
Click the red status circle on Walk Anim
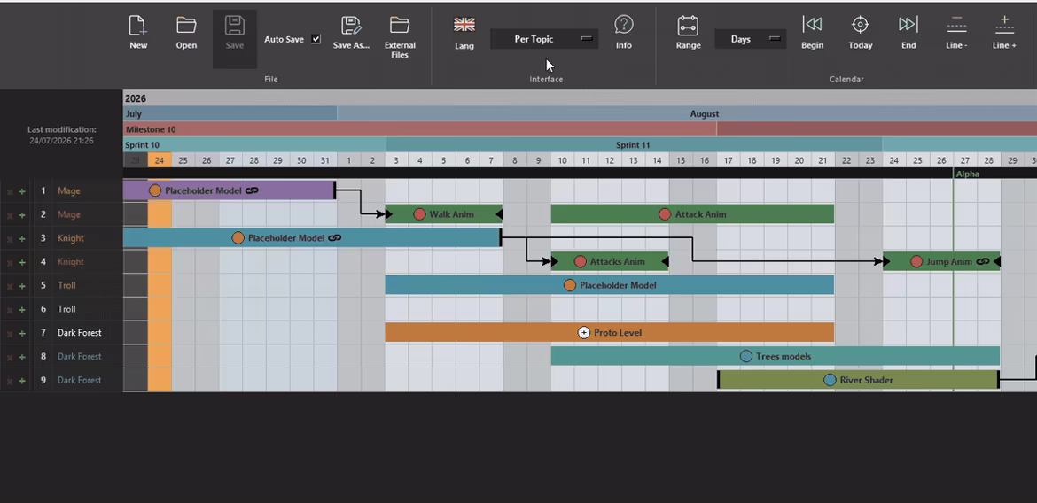(x=419, y=214)
